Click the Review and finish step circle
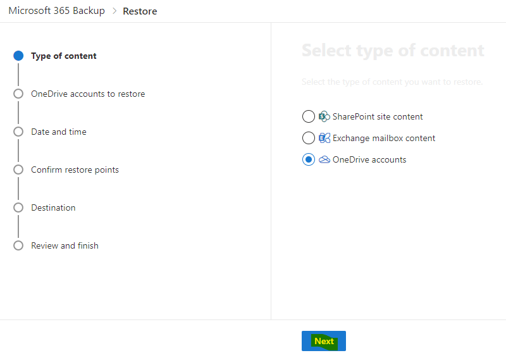Screen dimensions: 506x353 pyautogui.click(x=18, y=245)
